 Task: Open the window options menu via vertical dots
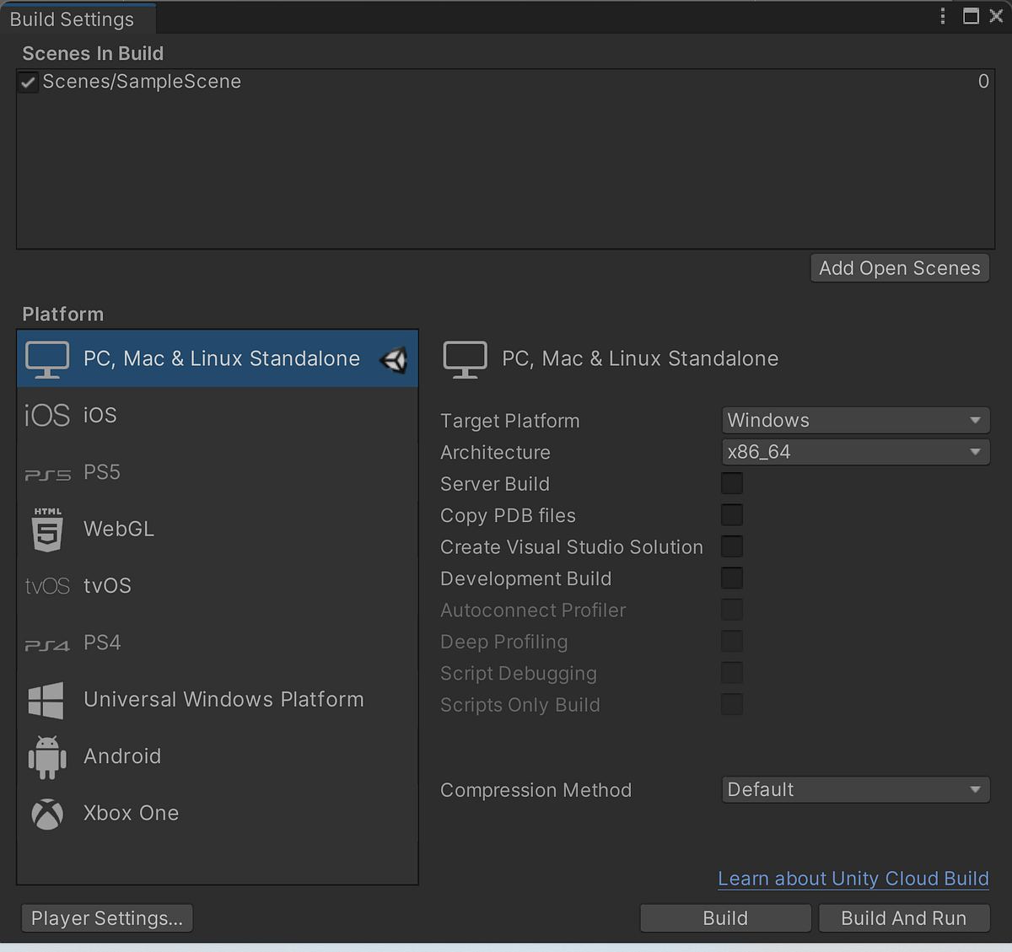tap(942, 15)
